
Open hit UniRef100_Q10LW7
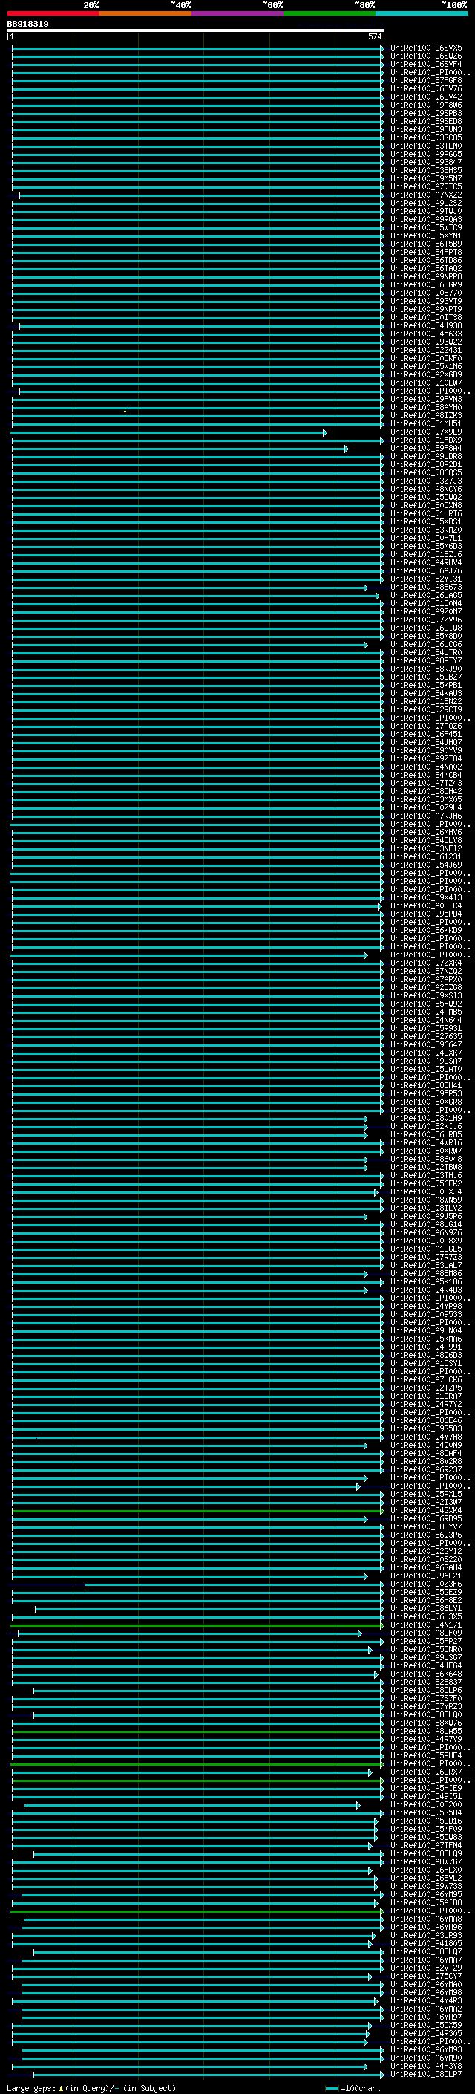pyautogui.click(x=425, y=383)
